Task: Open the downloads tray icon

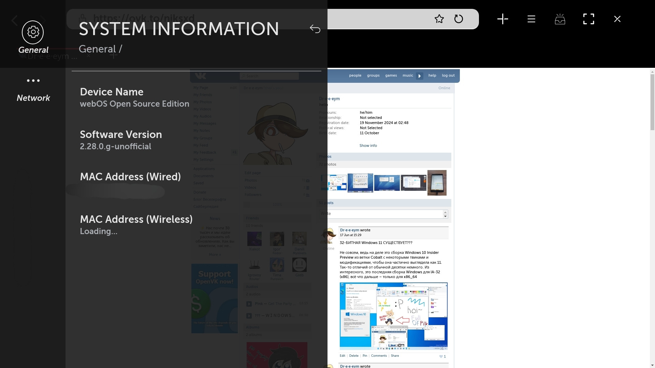Action: (560, 19)
